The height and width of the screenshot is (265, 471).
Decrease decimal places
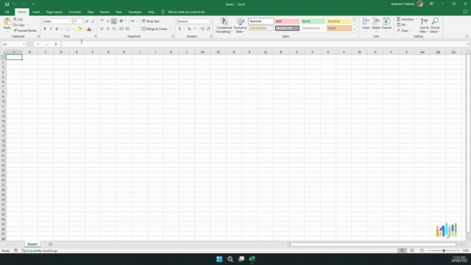pyautogui.click(x=208, y=29)
